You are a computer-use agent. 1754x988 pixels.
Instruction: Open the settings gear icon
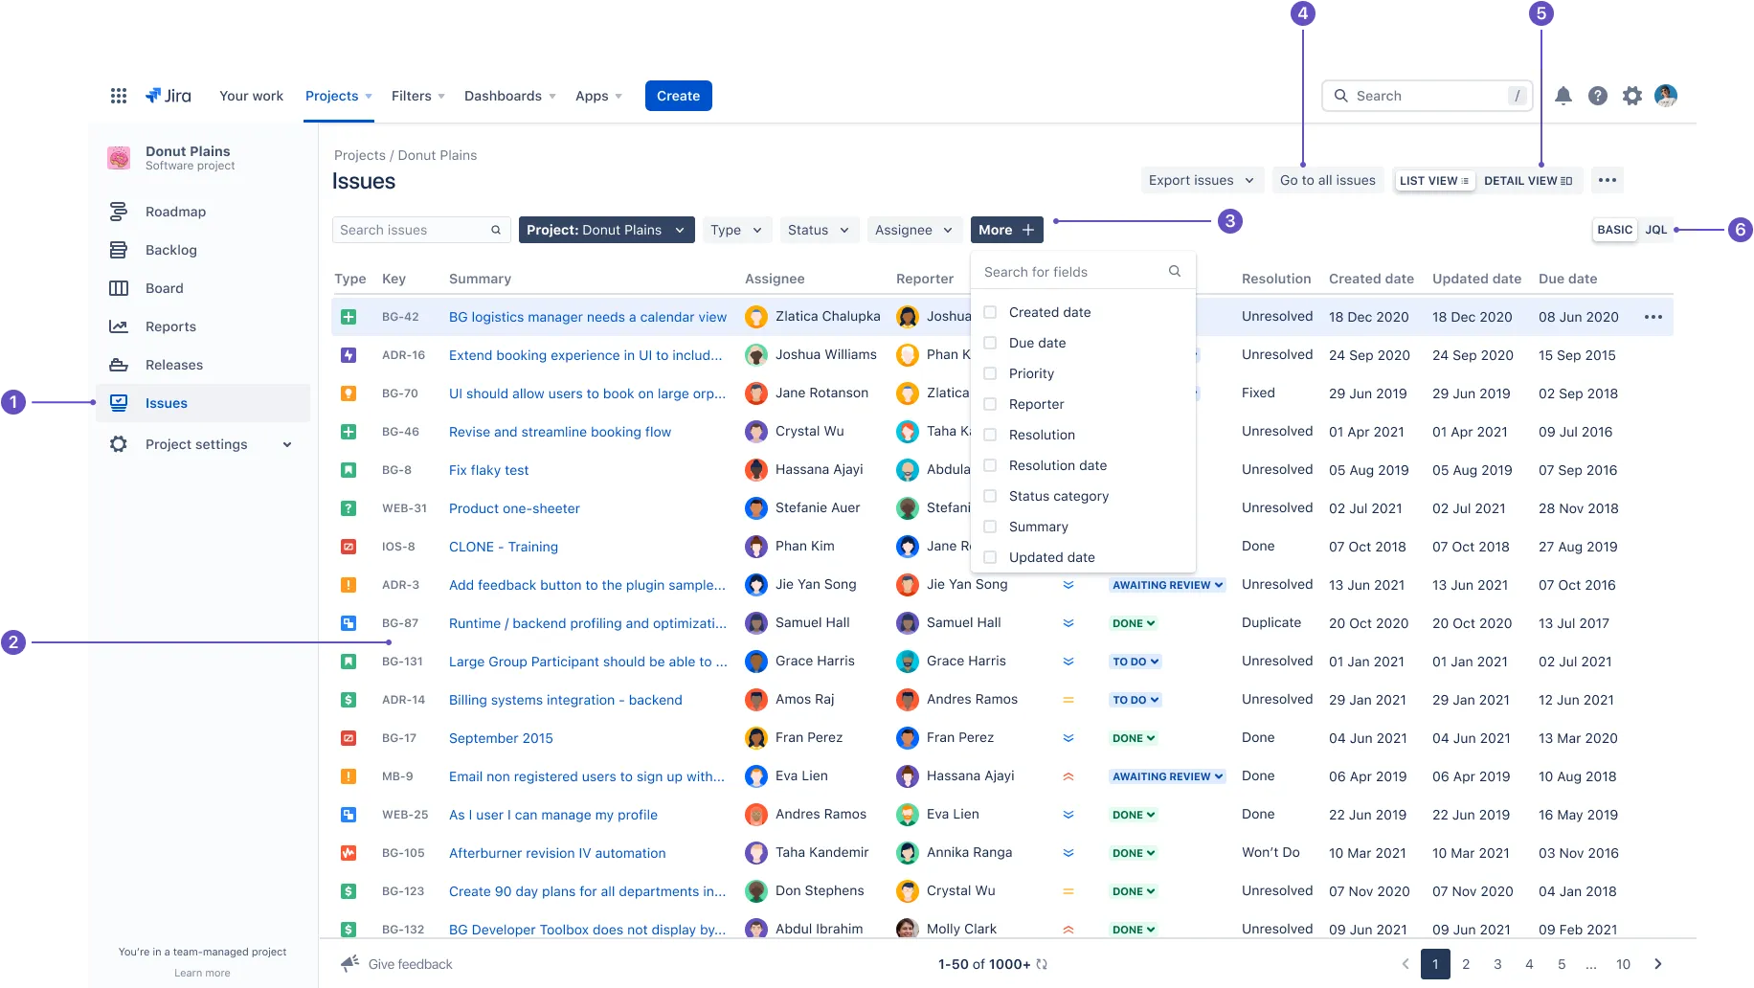pos(1632,96)
